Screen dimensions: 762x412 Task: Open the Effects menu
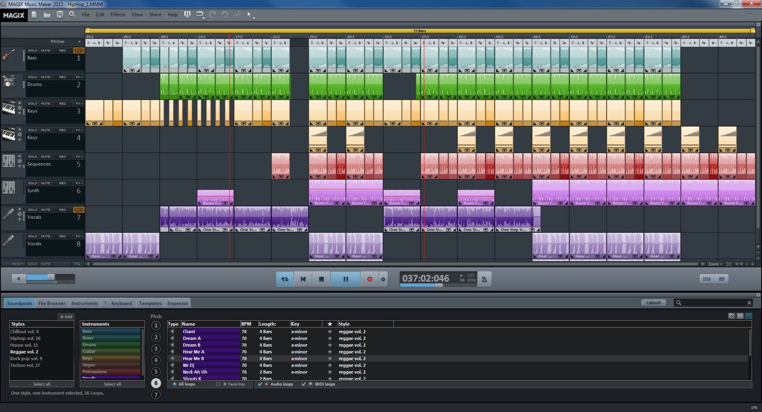coord(118,15)
